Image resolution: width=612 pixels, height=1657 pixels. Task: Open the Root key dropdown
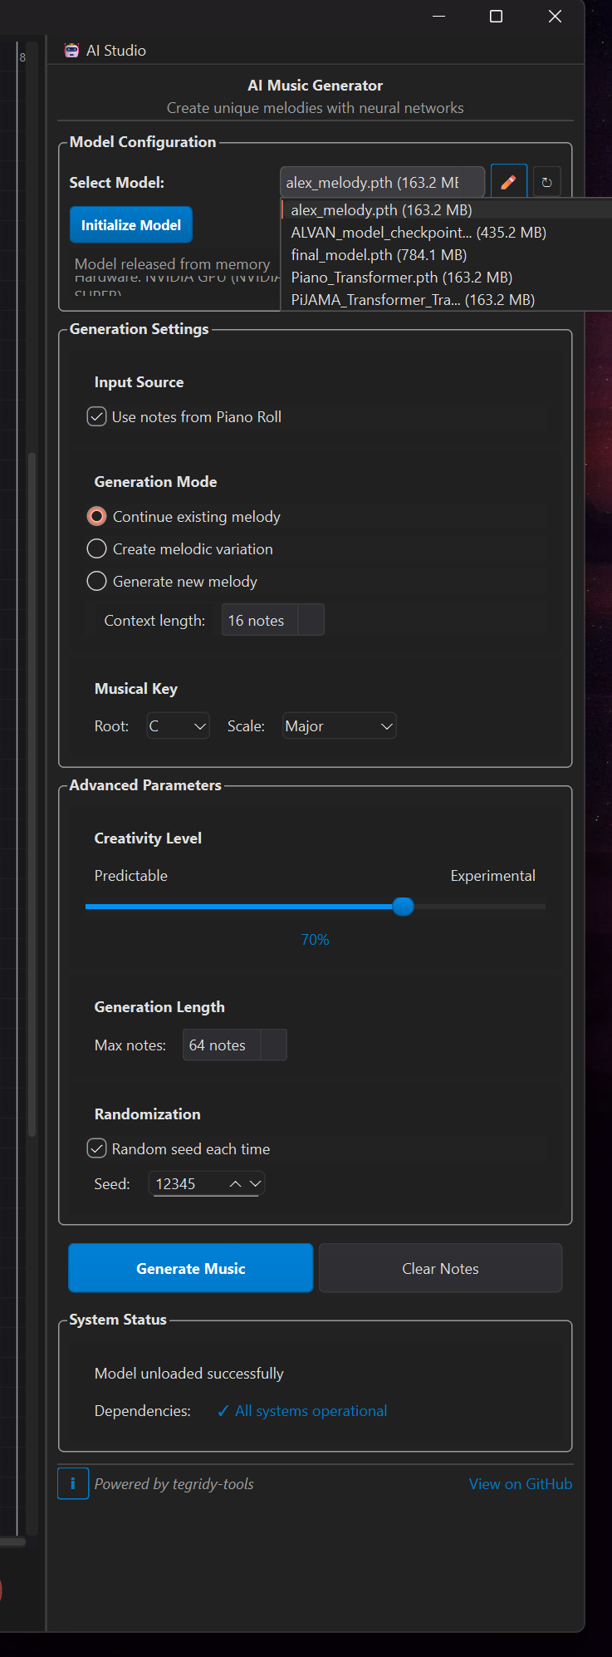coord(178,726)
